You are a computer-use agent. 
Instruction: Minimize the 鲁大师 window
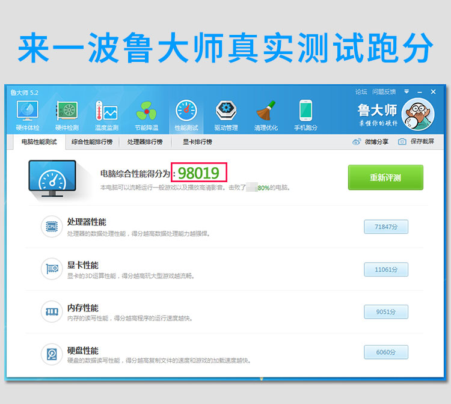click(420, 93)
